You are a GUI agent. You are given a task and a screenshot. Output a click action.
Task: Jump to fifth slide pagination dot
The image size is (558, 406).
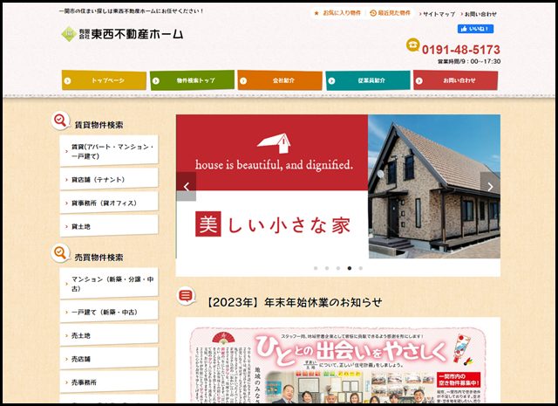coord(360,268)
